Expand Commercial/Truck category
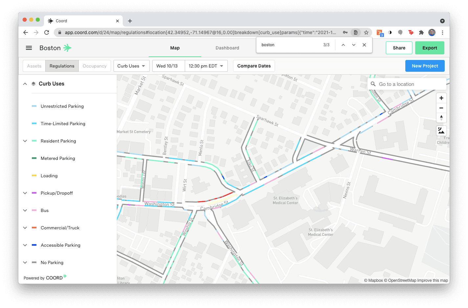 pos(25,228)
